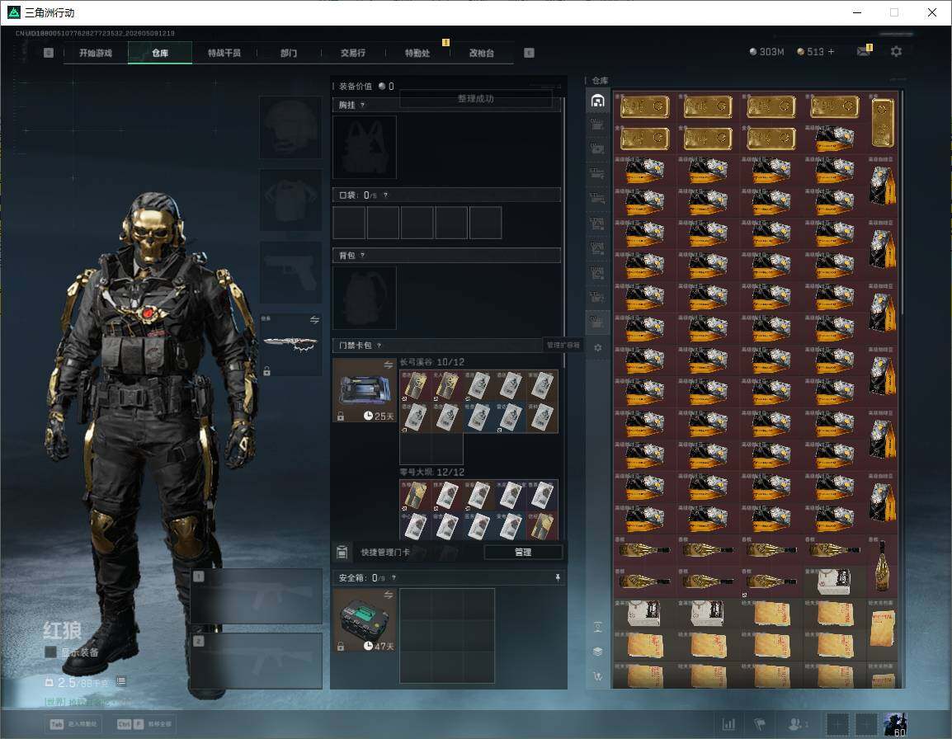
Task: Click primary weapon slot 1
Action: [257, 595]
